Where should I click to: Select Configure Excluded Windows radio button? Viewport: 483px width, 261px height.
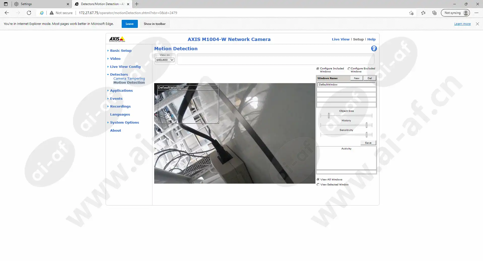[349, 69]
